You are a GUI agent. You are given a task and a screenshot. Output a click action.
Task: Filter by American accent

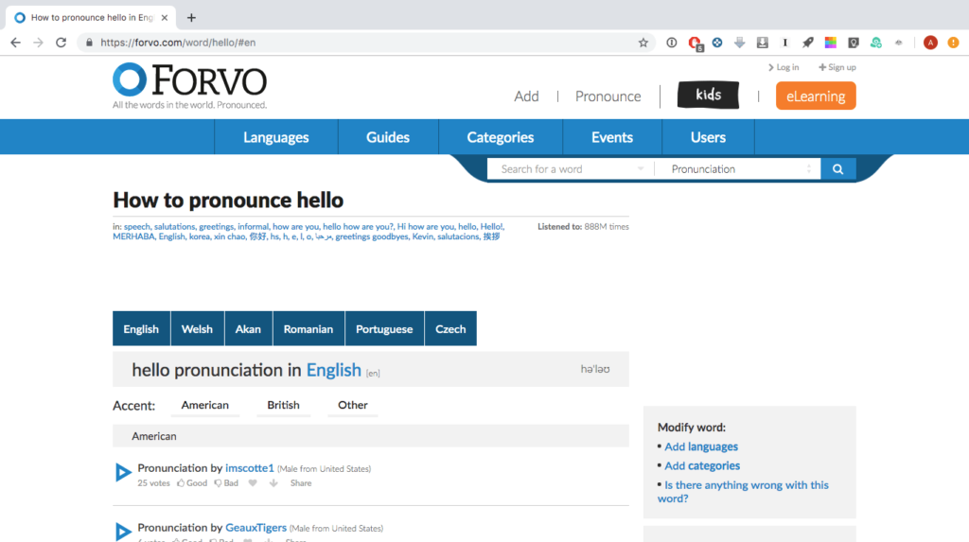click(205, 406)
